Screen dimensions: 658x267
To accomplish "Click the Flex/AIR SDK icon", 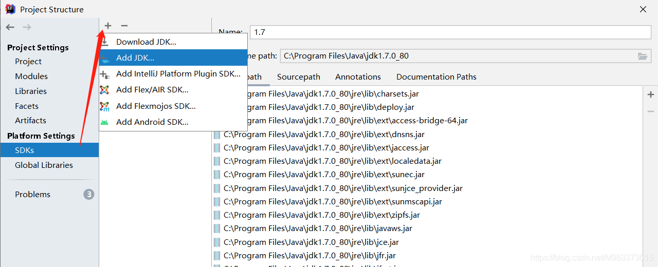I will click(104, 90).
